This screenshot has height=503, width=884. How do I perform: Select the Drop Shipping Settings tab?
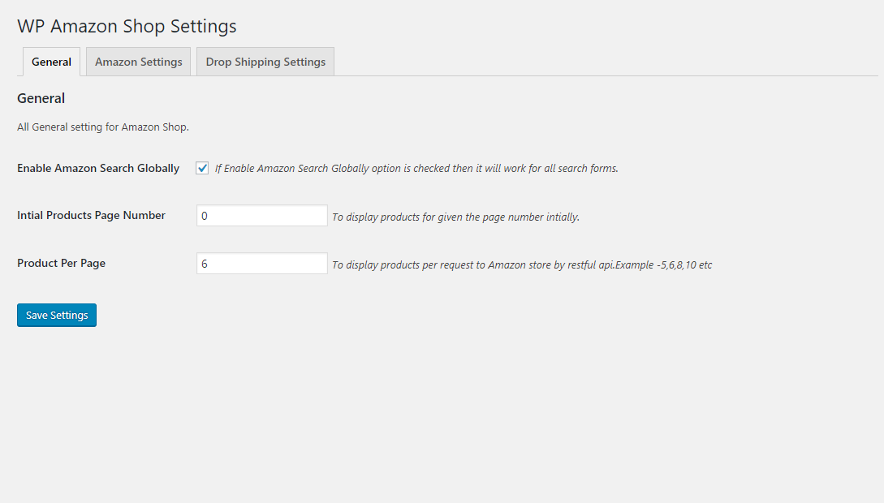click(265, 62)
